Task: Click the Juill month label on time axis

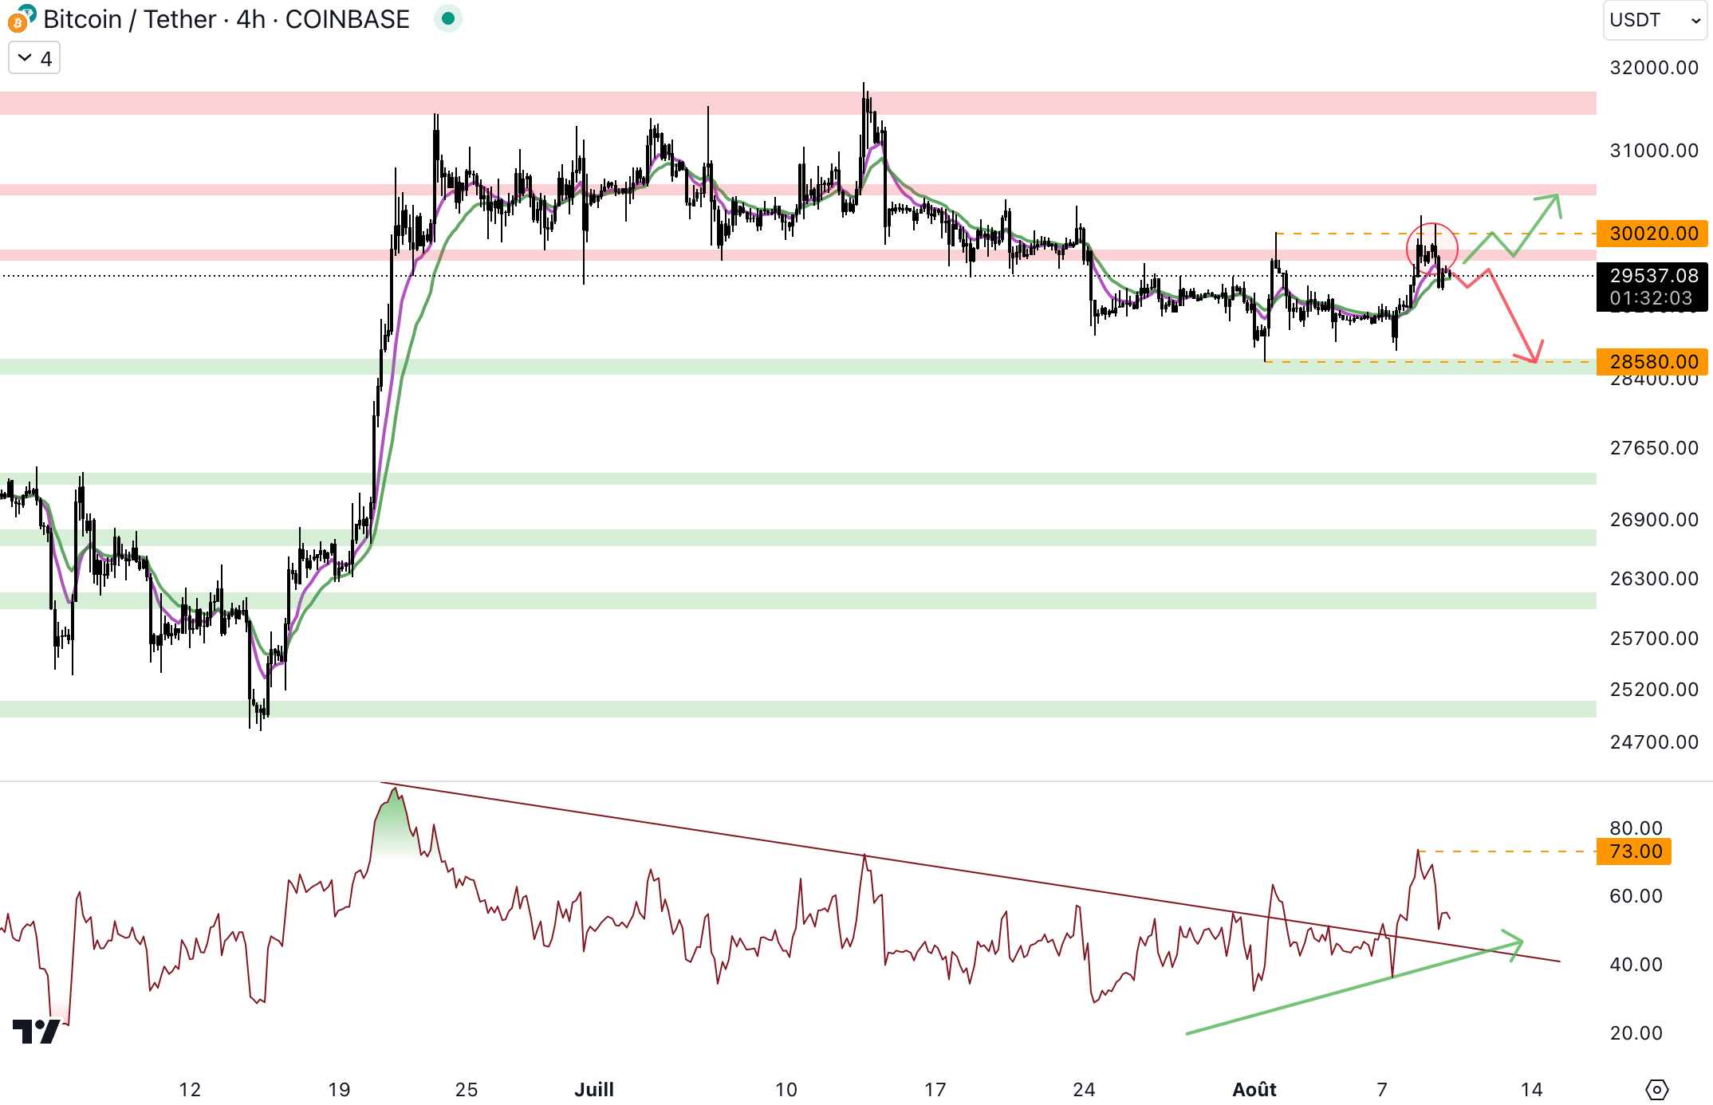Action: tap(594, 1090)
